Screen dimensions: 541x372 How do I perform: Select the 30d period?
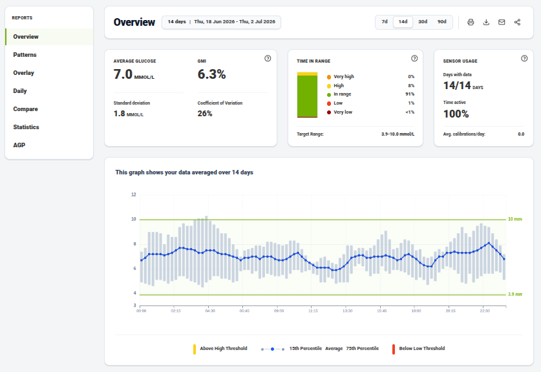(x=423, y=22)
